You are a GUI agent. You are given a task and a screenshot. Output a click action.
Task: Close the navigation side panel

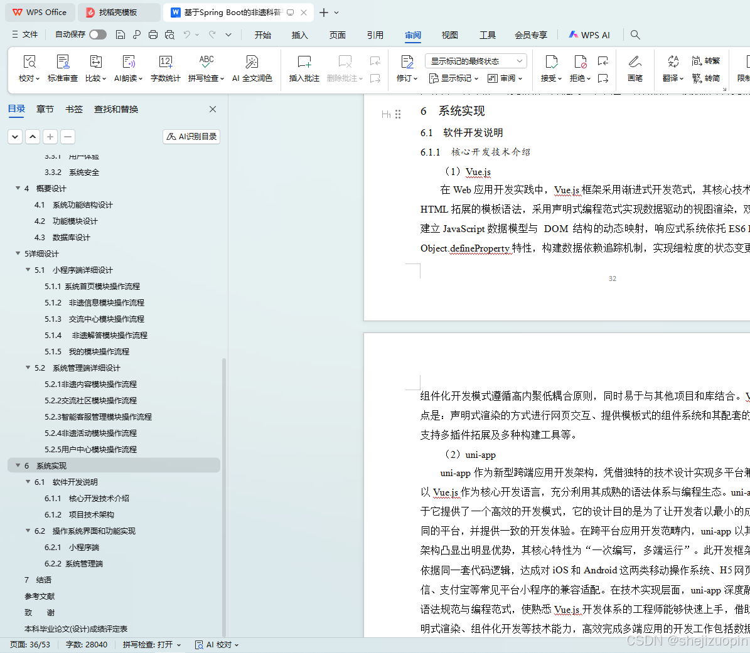213,109
